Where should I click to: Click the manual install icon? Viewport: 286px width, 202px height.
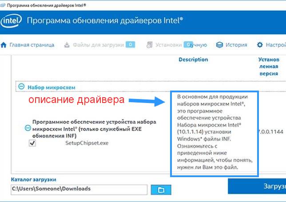(149, 45)
